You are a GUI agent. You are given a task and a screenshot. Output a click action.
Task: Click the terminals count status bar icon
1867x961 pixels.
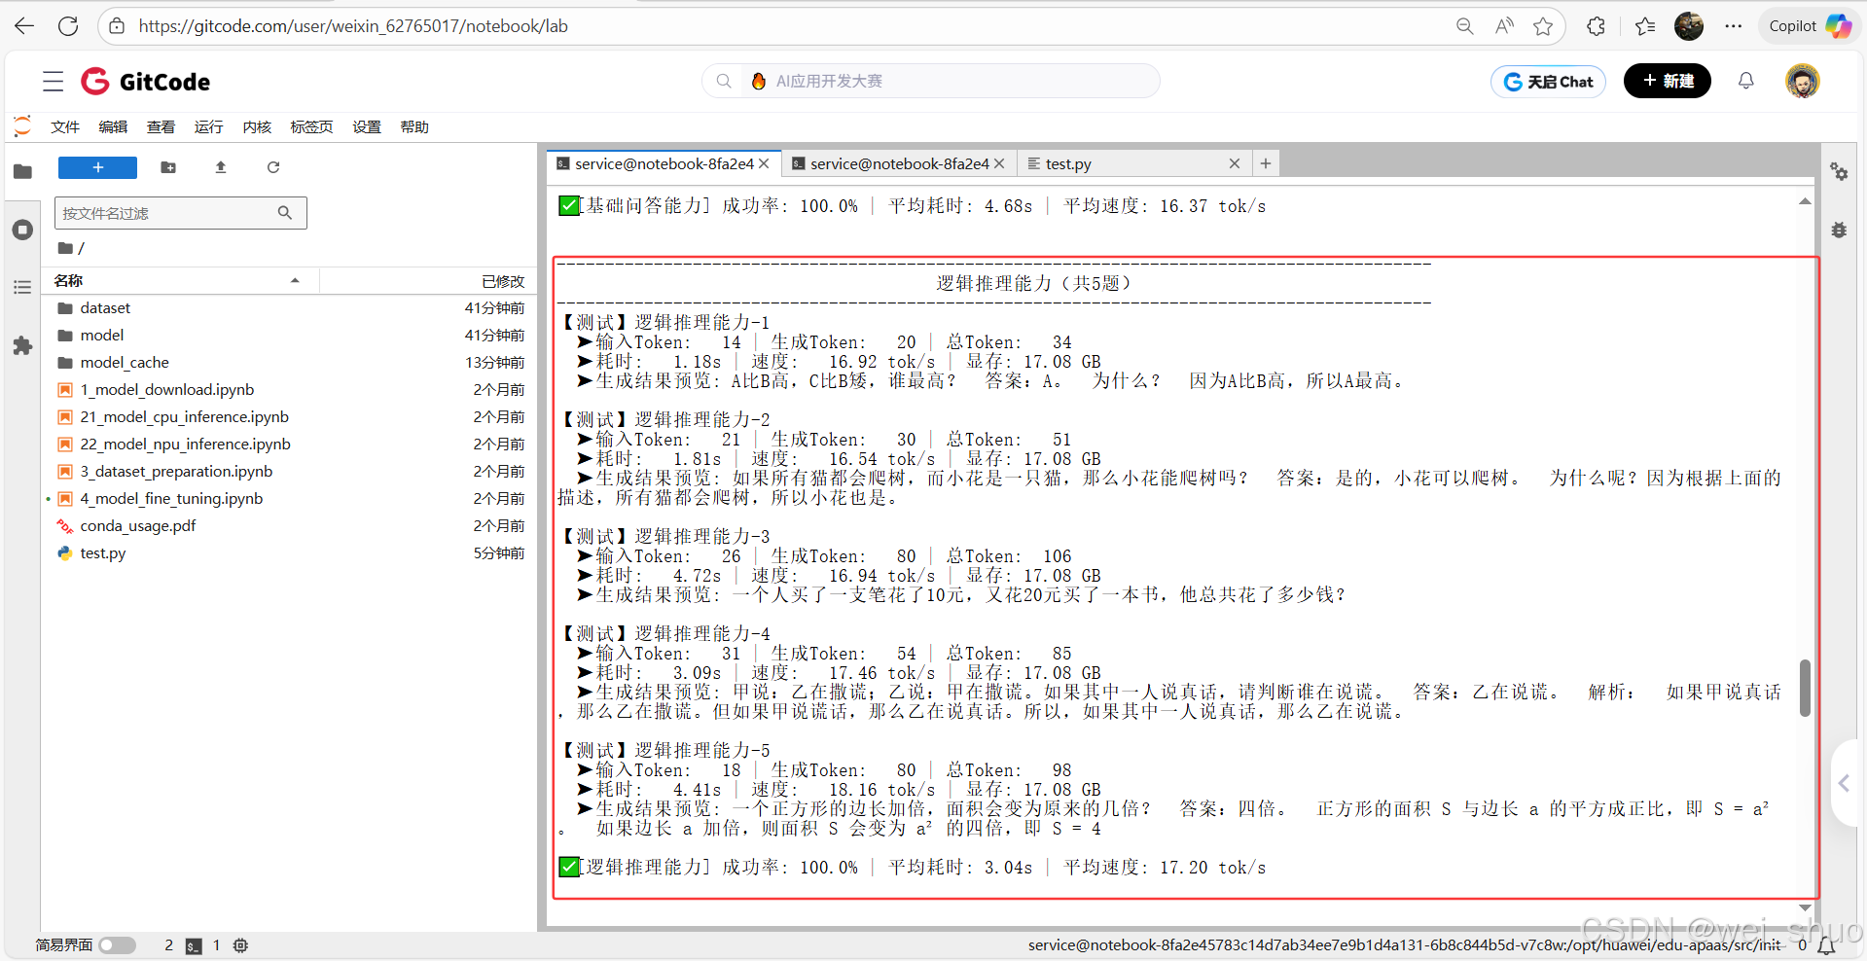(194, 945)
